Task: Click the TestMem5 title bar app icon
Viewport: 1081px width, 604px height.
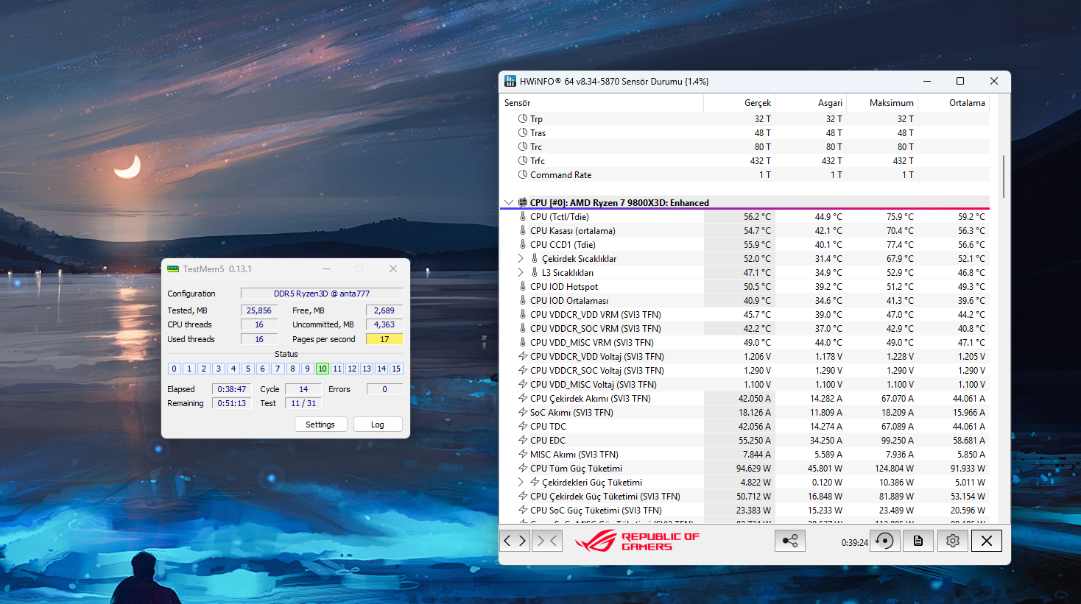Action: 173,269
